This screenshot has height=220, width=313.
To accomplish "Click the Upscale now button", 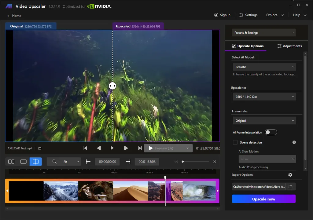I will [263, 199].
